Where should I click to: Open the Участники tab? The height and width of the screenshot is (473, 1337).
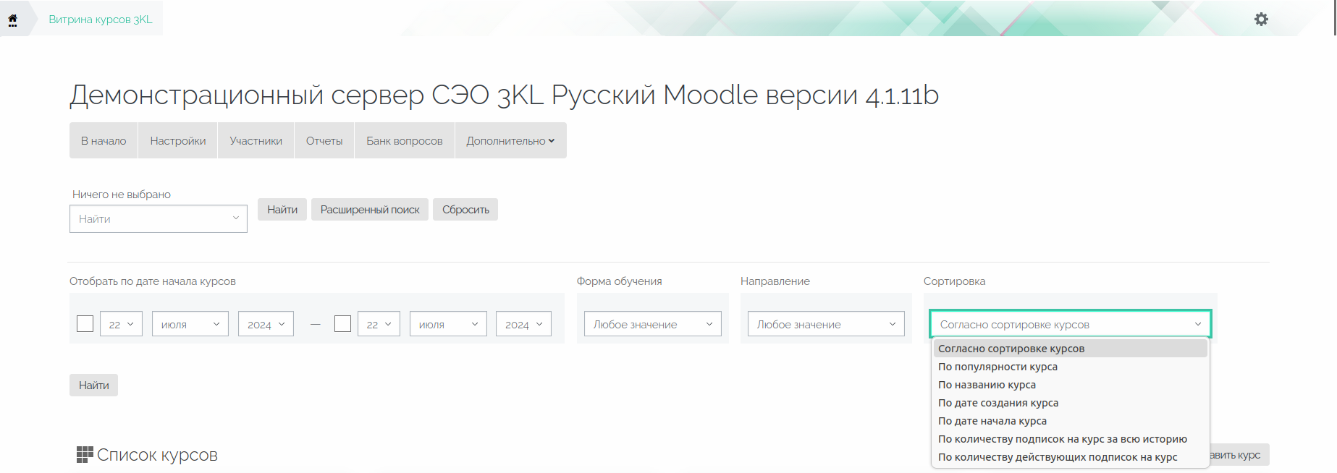(x=256, y=140)
